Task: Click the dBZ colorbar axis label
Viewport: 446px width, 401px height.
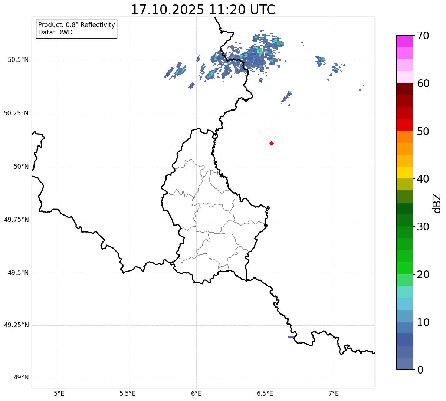Action: click(437, 203)
